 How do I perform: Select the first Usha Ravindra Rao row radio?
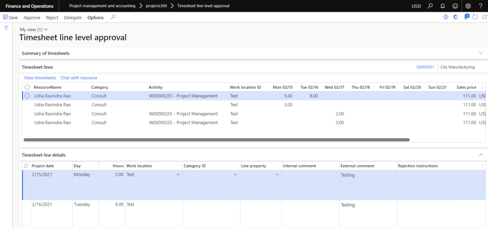pyautogui.click(x=27, y=96)
